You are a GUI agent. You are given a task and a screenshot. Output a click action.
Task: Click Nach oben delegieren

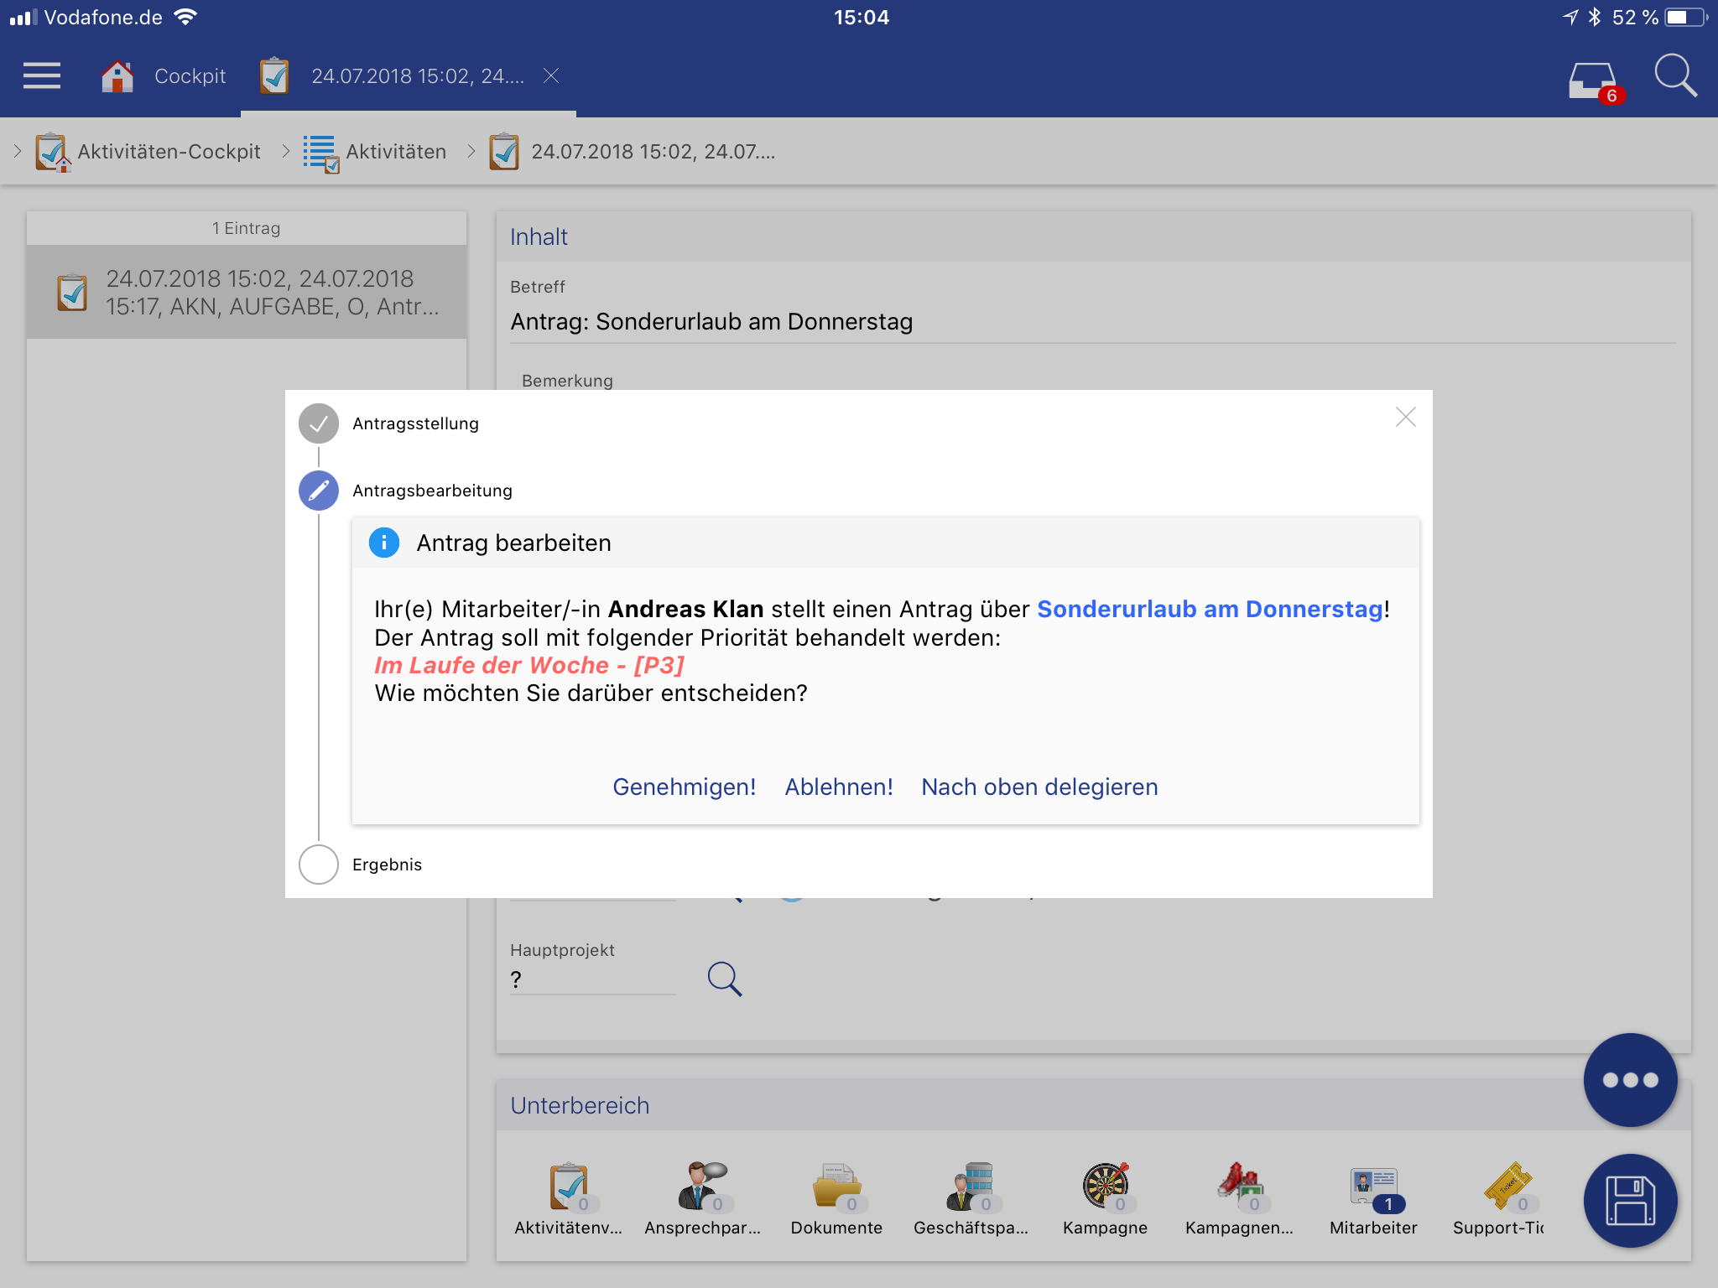point(1039,787)
